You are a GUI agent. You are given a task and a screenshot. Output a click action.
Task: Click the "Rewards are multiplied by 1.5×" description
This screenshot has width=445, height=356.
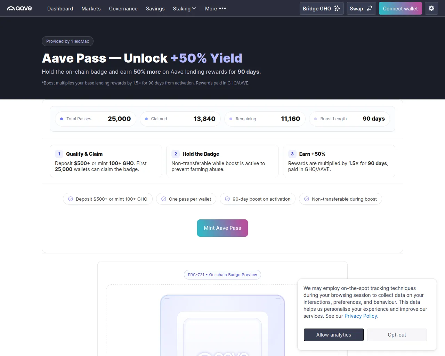click(x=338, y=166)
